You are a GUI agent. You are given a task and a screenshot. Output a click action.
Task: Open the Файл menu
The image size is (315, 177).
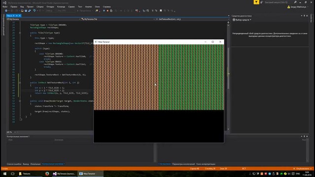click(5, 6)
